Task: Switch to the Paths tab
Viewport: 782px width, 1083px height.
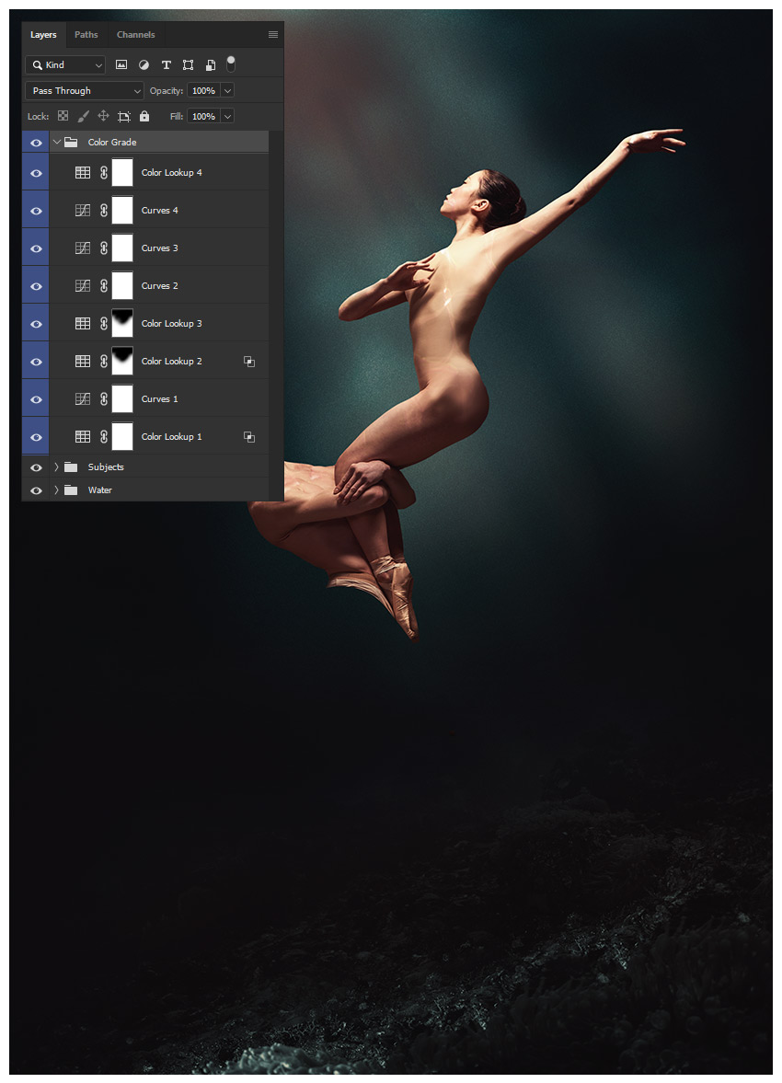Action: (x=86, y=35)
